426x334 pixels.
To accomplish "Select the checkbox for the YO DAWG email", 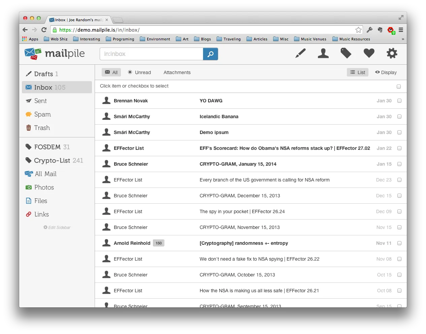I will pos(399,101).
